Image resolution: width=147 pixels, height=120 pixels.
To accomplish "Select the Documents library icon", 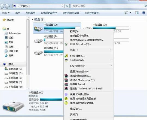I will [x=6, y=47].
